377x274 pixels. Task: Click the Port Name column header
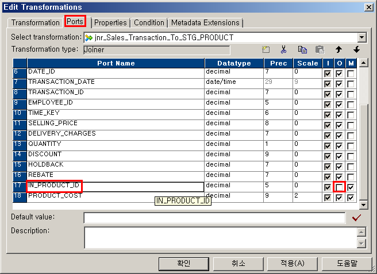116,63
